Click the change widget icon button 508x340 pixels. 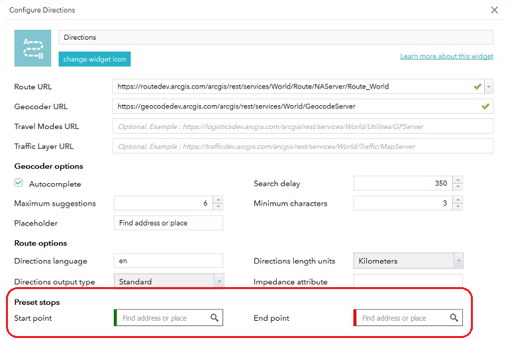pyautogui.click(x=95, y=59)
